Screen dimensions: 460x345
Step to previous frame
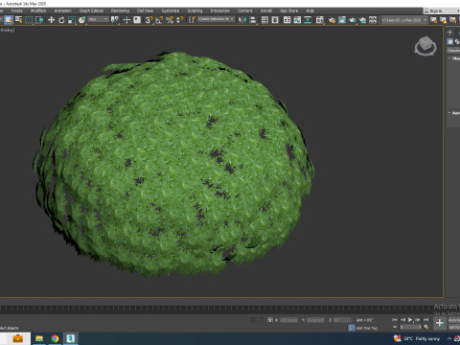point(402,320)
